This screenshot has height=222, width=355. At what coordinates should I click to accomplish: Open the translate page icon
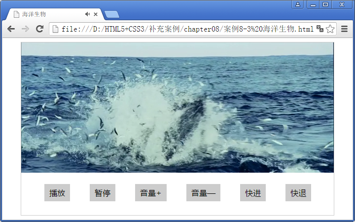pyautogui.click(x=320, y=29)
